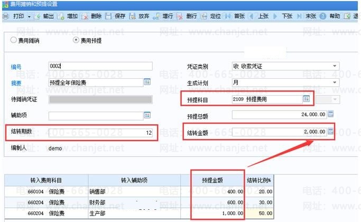
Task: Click the 输出 toolbar label
Action: coord(49,16)
